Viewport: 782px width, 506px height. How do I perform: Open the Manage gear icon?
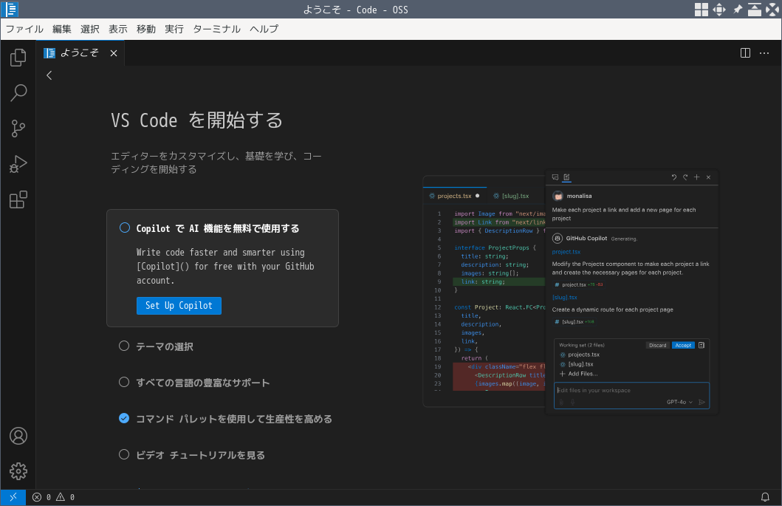coord(18,471)
